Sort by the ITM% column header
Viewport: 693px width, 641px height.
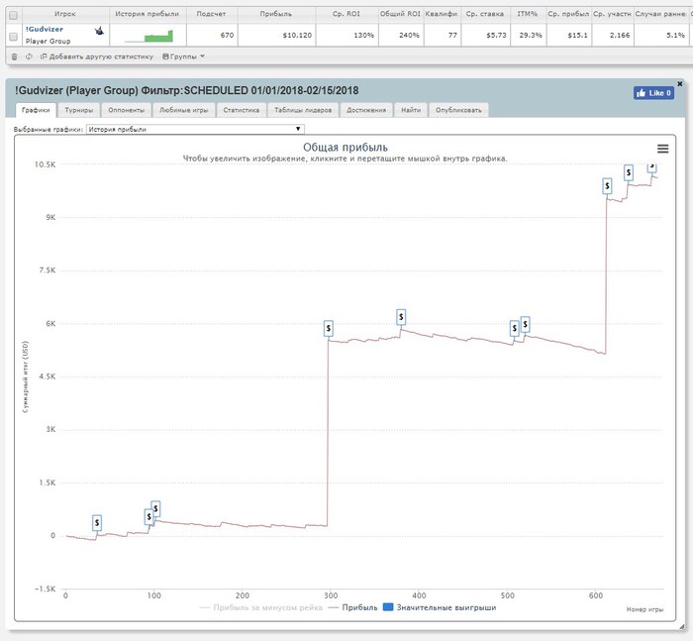528,14
